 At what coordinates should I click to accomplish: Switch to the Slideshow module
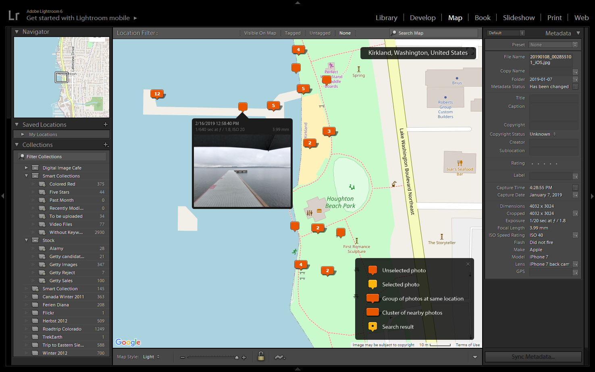click(x=519, y=18)
